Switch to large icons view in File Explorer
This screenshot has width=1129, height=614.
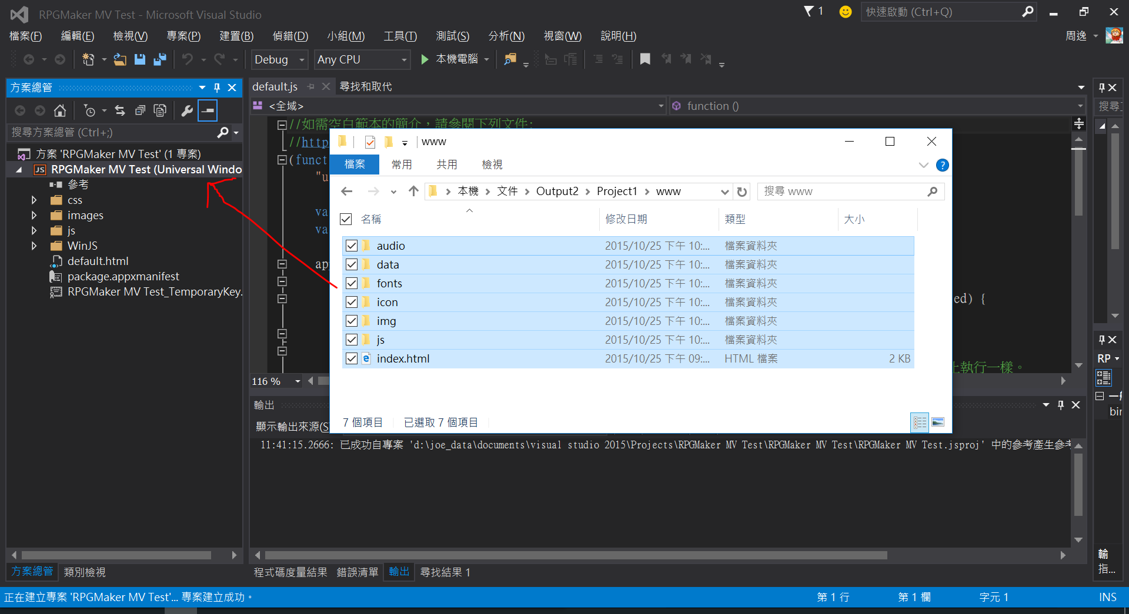[x=938, y=422]
